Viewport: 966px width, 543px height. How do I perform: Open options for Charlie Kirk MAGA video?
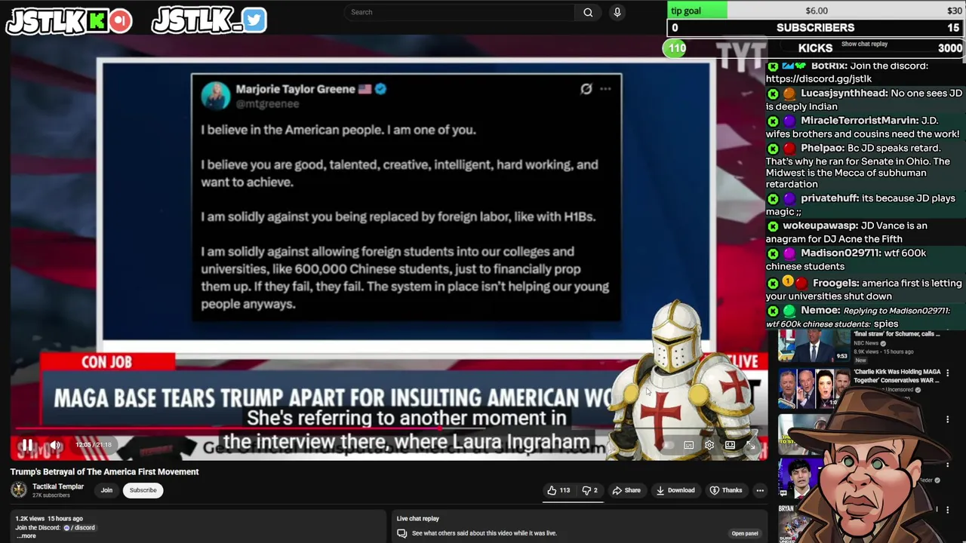click(x=948, y=373)
